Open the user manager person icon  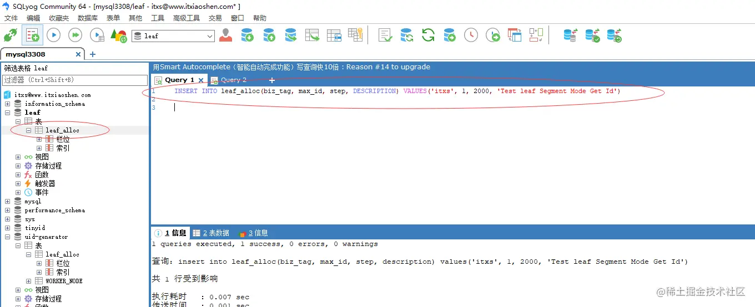[225, 35]
